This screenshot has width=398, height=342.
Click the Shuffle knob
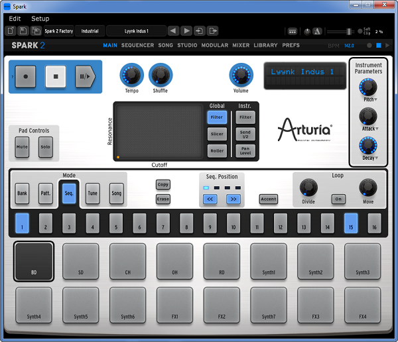(161, 75)
